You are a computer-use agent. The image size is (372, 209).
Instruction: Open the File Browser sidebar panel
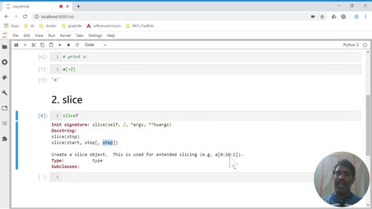coord(5,46)
